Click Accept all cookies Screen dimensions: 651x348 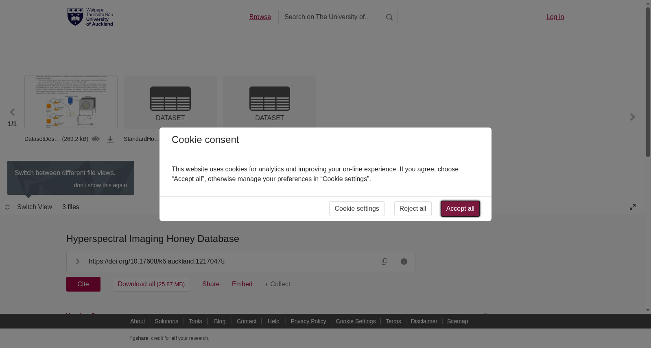460,209
